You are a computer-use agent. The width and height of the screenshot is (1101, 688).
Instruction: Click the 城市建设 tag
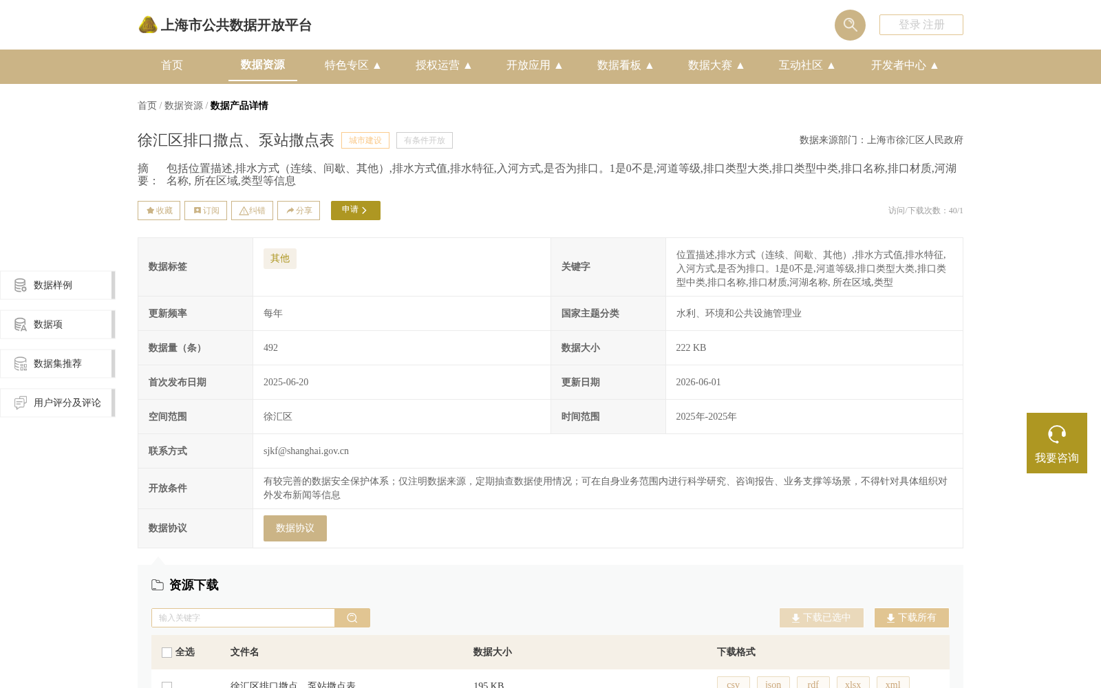coord(365,140)
